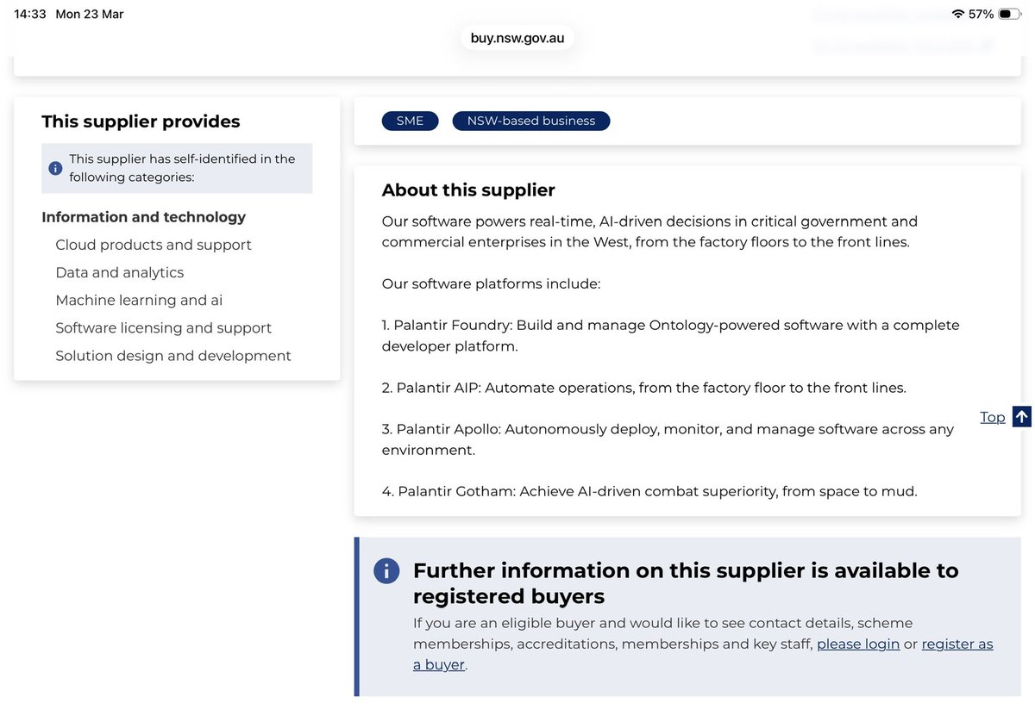Click the SME tag
This screenshot has height=722, width=1035.
tap(410, 121)
